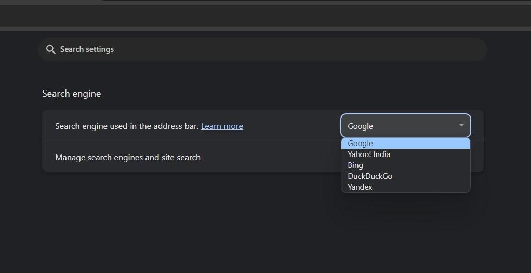
Task: Select the highlighted Google option in the list
Action: (361, 144)
